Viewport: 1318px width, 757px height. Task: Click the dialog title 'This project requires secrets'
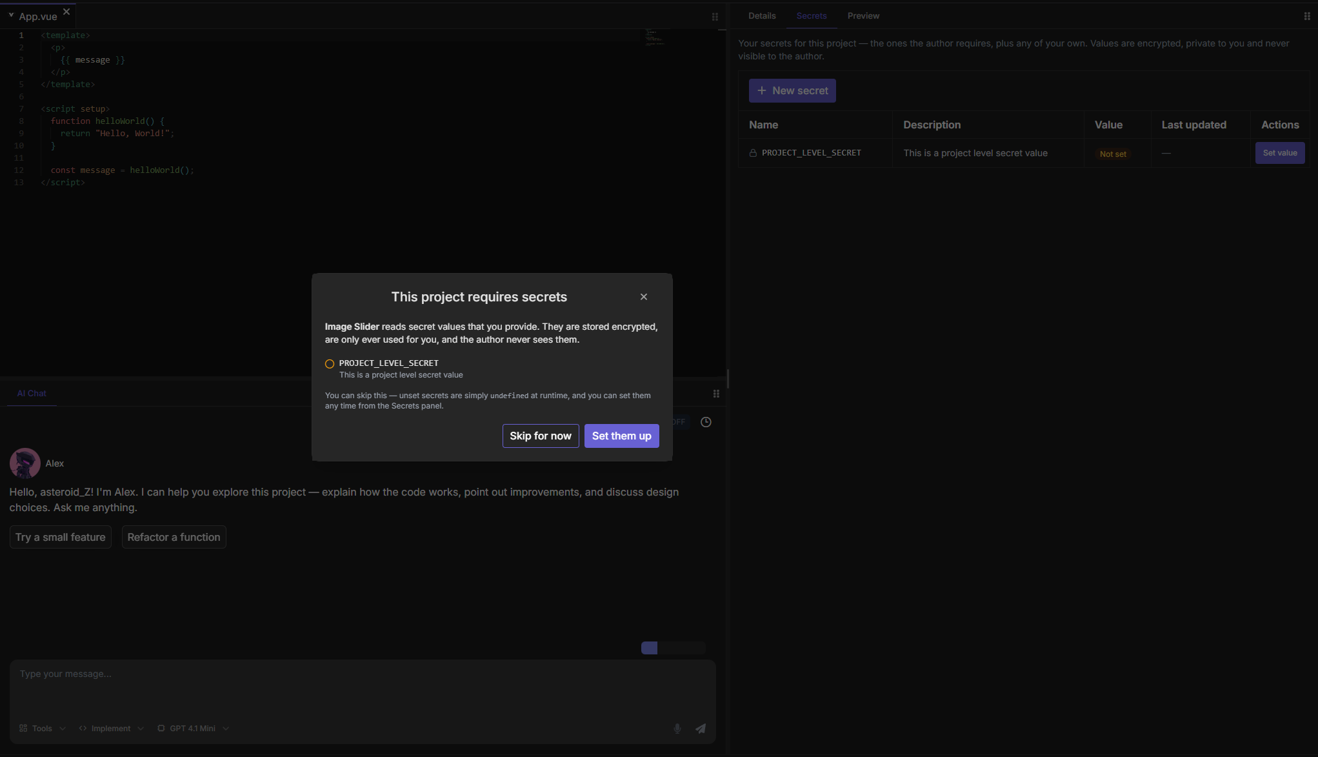[479, 297]
